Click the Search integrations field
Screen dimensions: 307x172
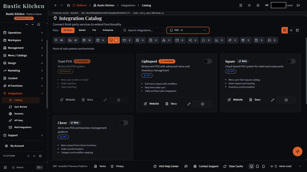(x=143, y=30)
